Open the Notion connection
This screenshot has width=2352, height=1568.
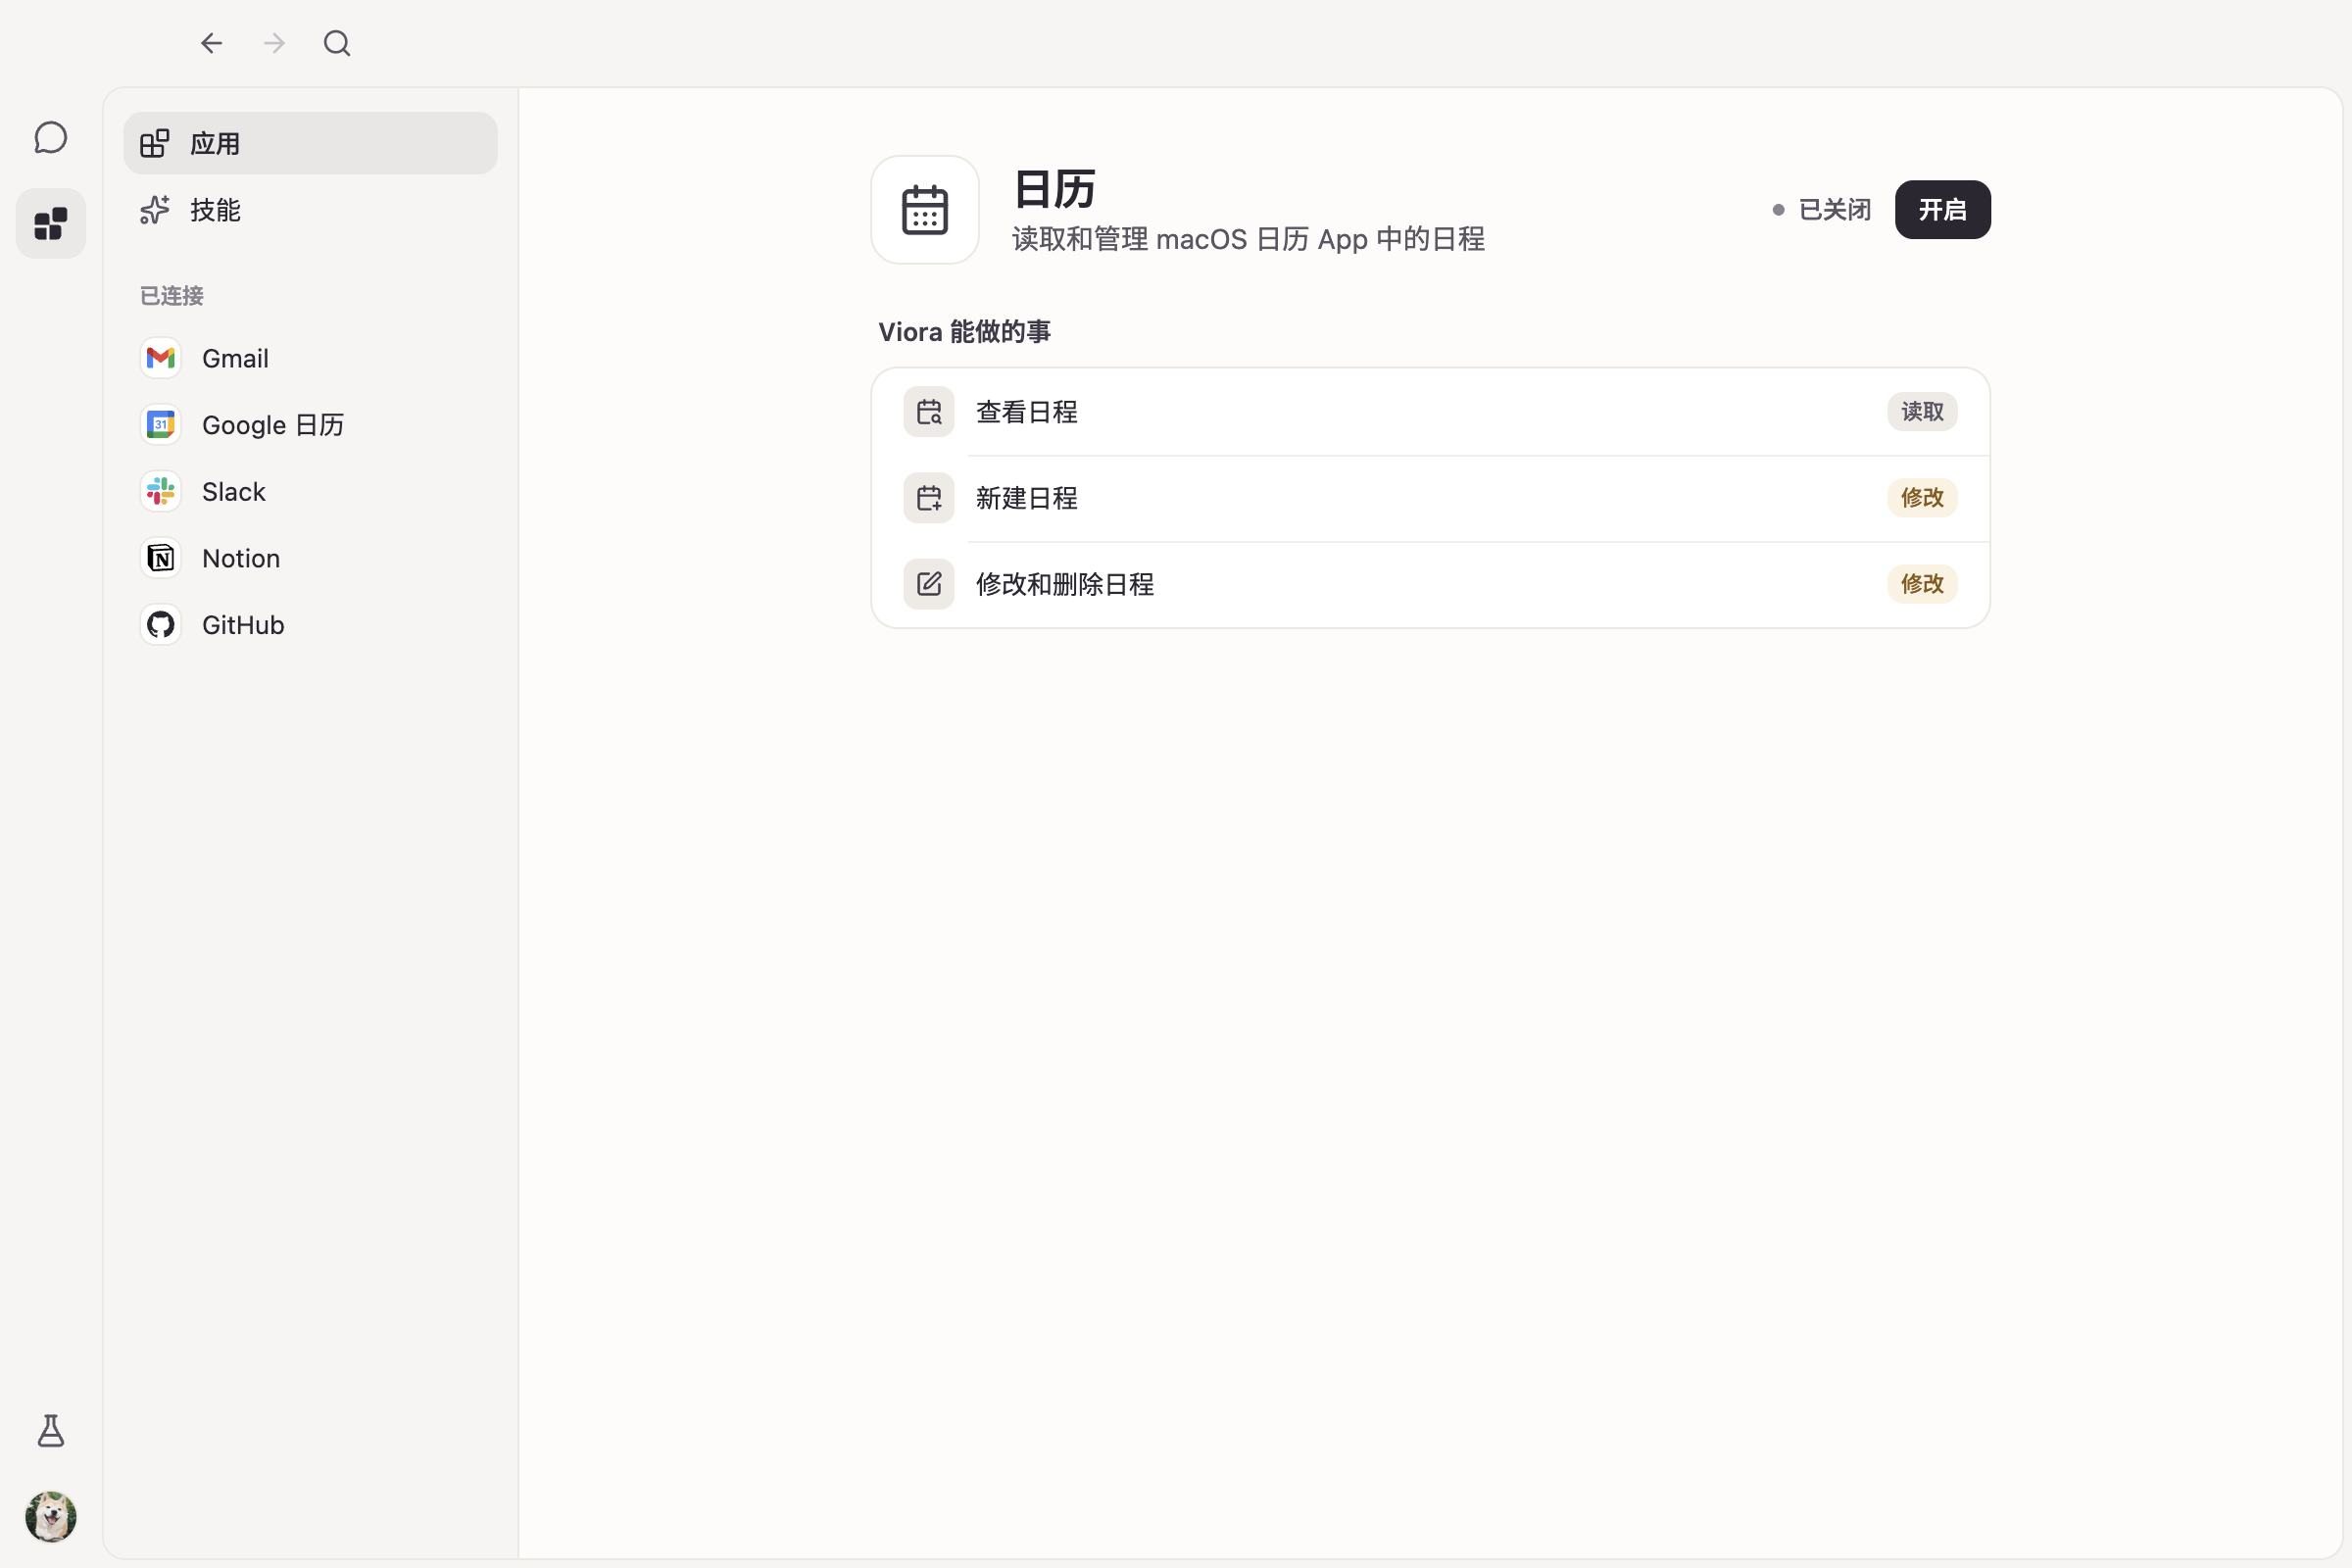[x=310, y=558]
